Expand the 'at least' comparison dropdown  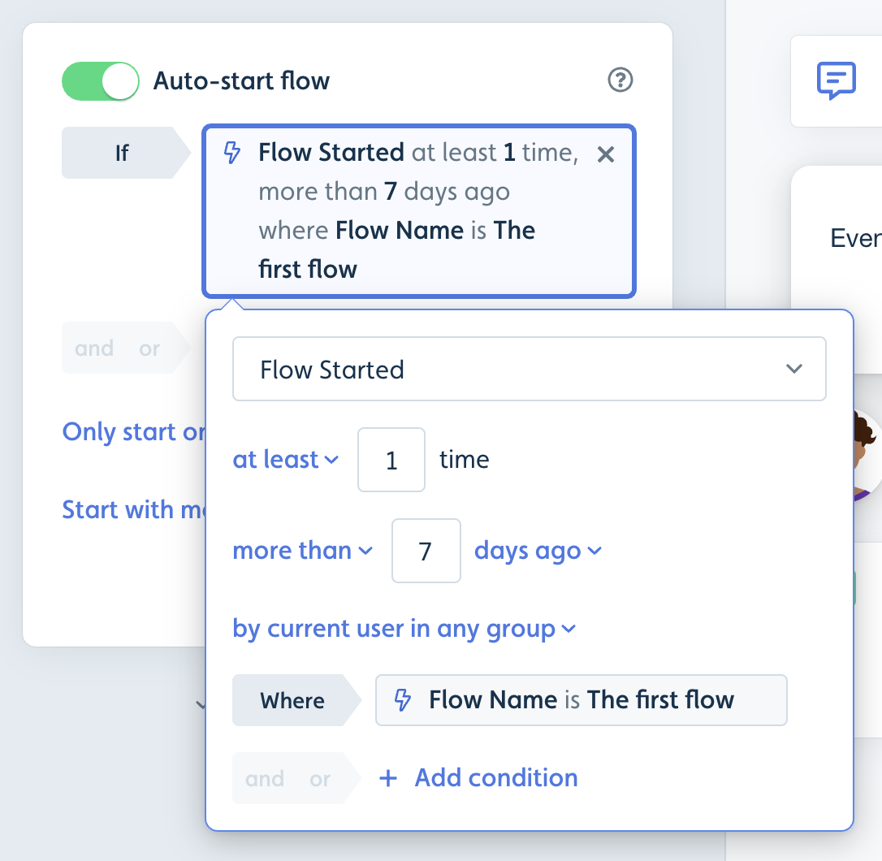click(x=285, y=460)
